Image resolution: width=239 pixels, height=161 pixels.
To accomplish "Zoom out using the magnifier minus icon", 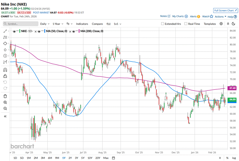I will pos(5,109).
